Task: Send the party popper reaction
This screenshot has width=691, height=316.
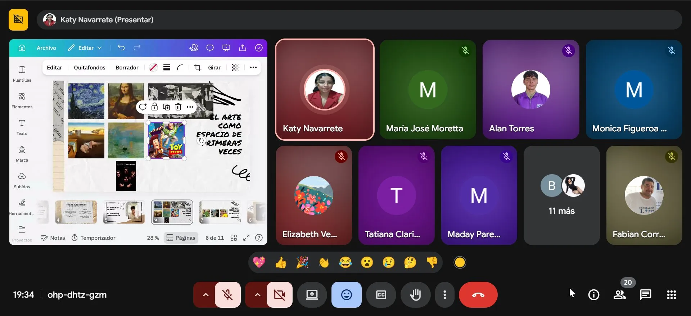Action: point(302,263)
